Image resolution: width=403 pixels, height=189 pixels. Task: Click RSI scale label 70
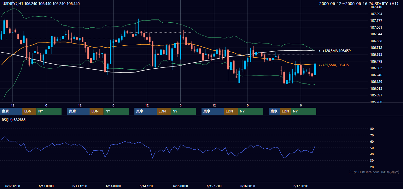click(372, 135)
